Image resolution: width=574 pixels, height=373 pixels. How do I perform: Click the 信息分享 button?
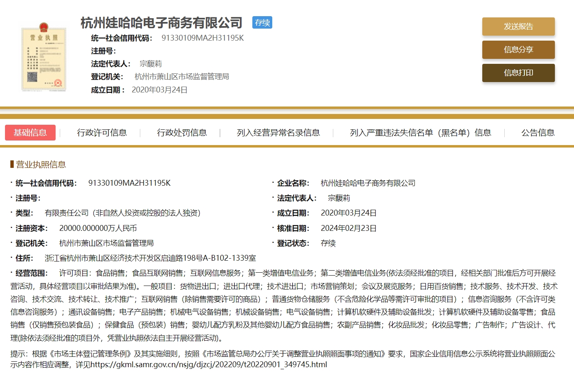tap(518, 50)
